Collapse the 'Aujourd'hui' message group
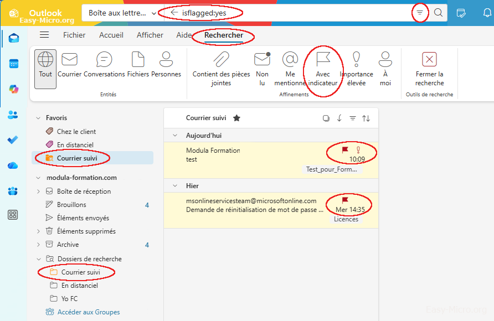This screenshot has width=494, height=321. click(x=175, y=136)
